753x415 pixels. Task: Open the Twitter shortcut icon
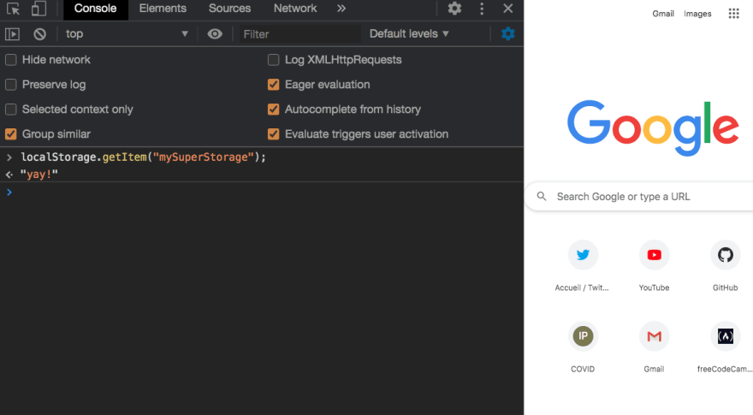583,255
